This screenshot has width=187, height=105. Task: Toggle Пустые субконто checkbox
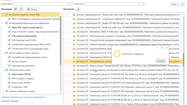(9, 62)
